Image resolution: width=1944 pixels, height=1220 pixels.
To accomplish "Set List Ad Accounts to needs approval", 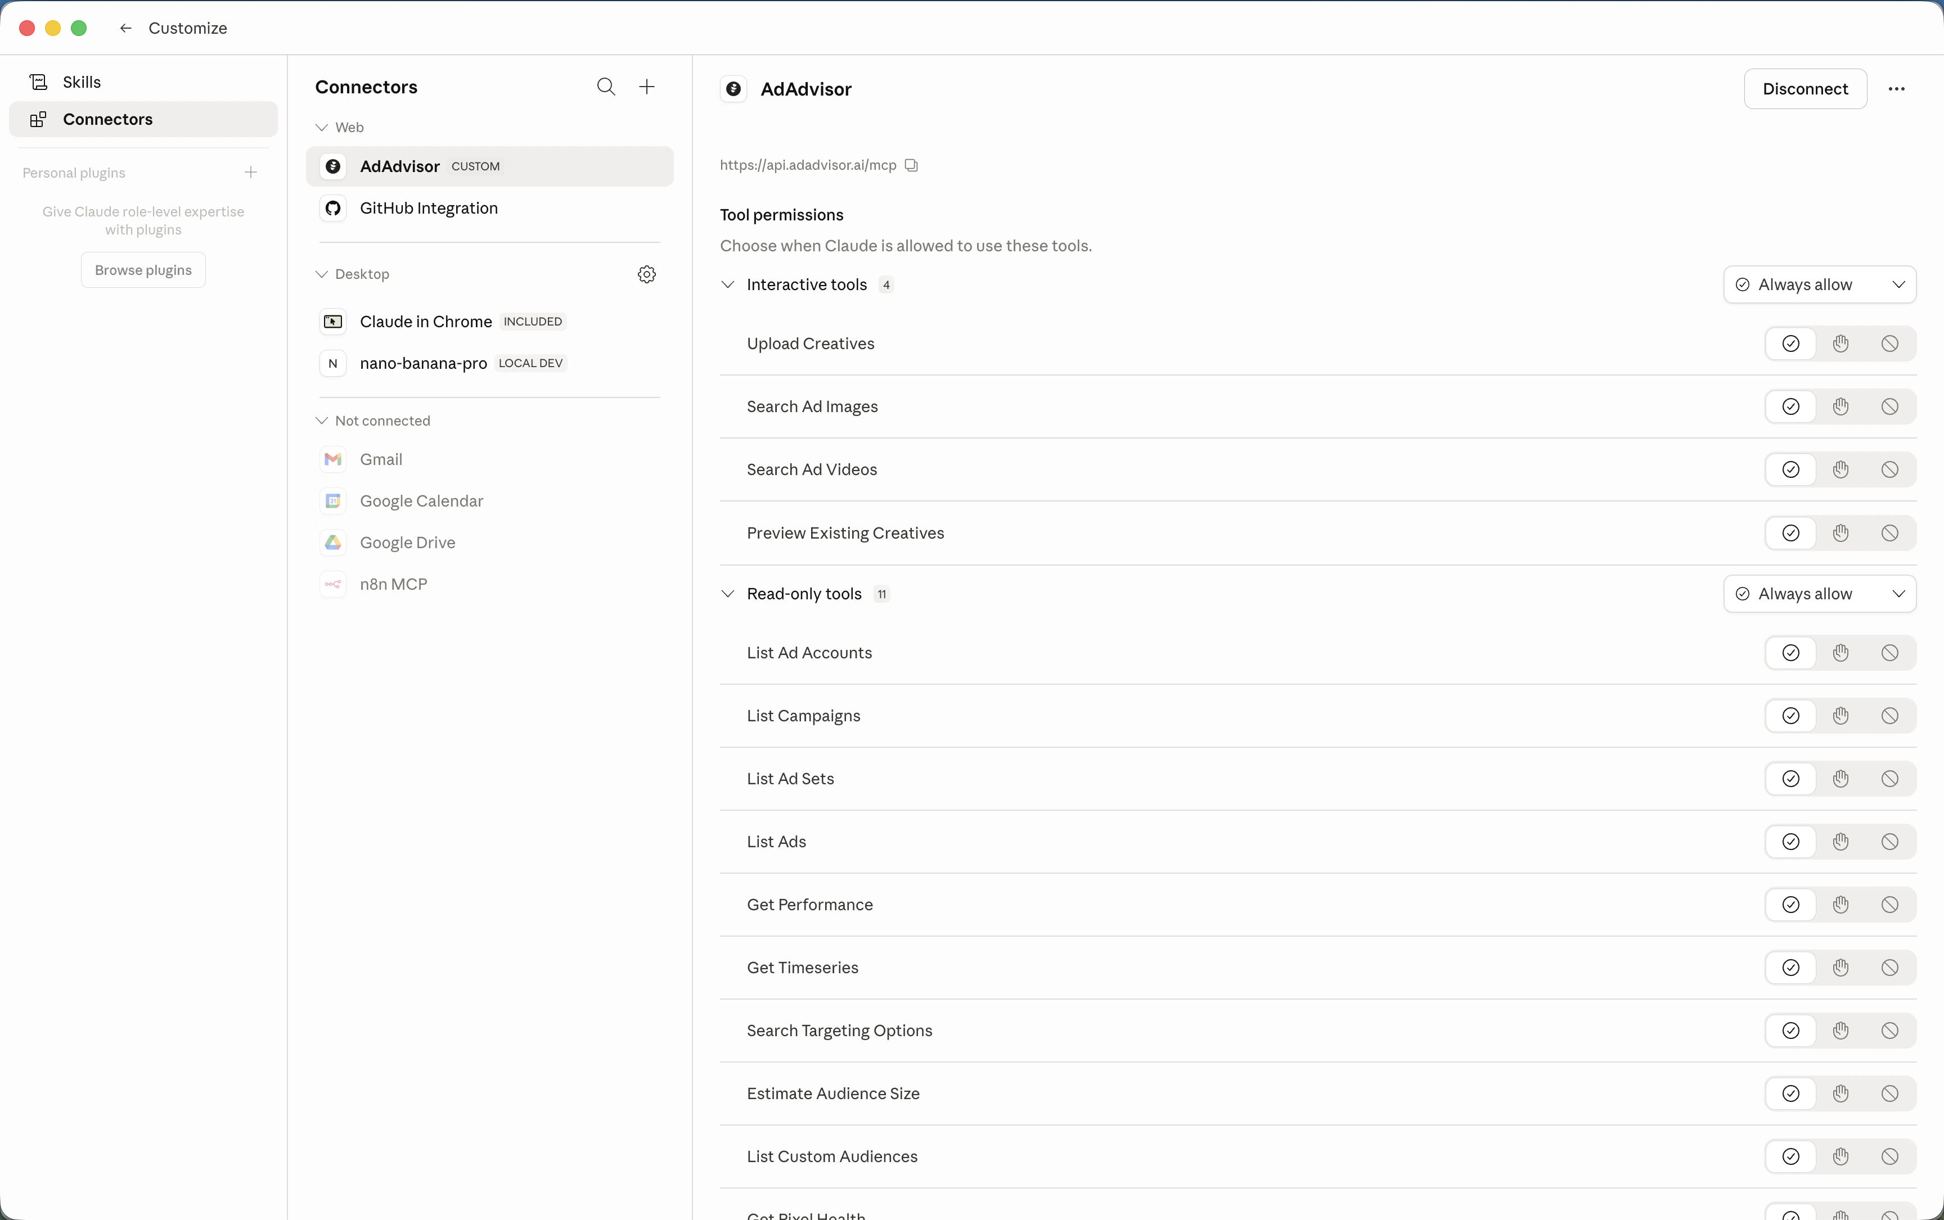I will tap(1840, 653).
